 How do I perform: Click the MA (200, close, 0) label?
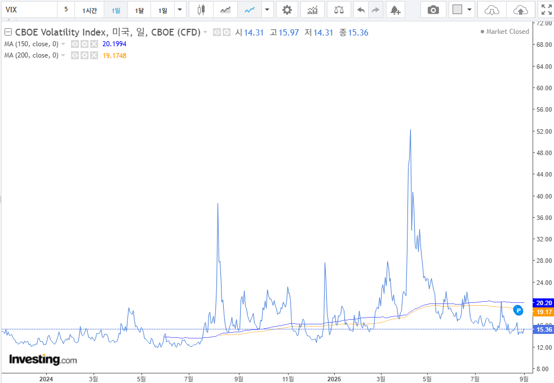(32, 55)
